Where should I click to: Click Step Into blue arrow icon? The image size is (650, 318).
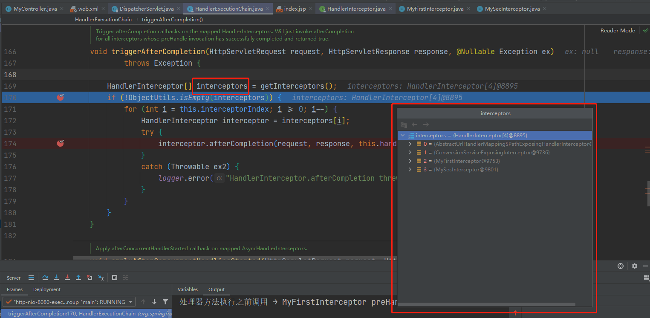(x=56, y=278)
